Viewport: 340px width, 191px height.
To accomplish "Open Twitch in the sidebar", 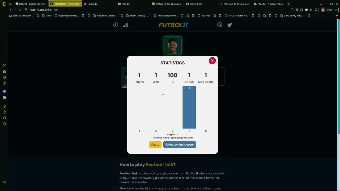I will 4,92.
